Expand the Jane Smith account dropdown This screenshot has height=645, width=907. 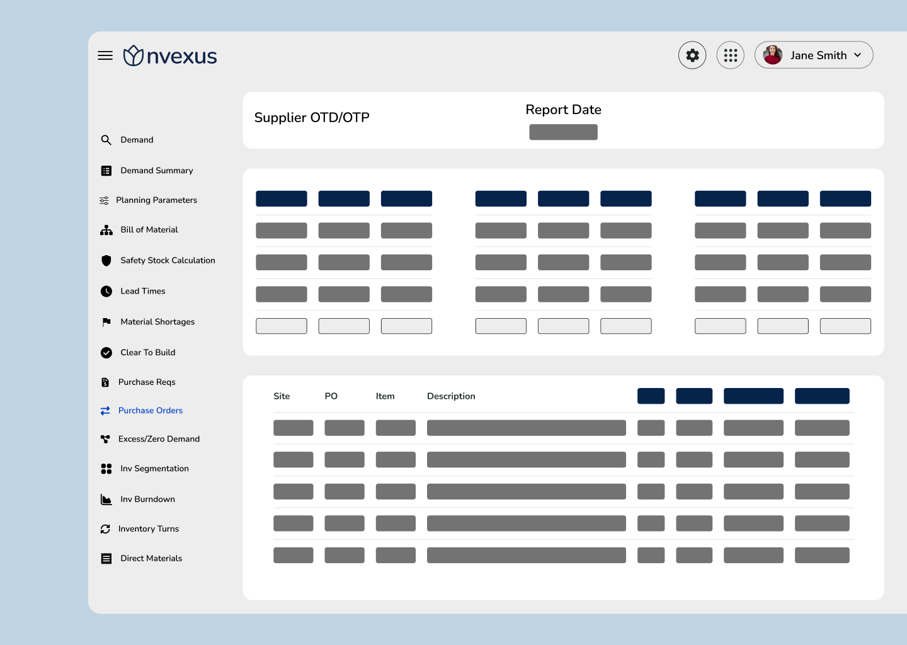(857, 55)
